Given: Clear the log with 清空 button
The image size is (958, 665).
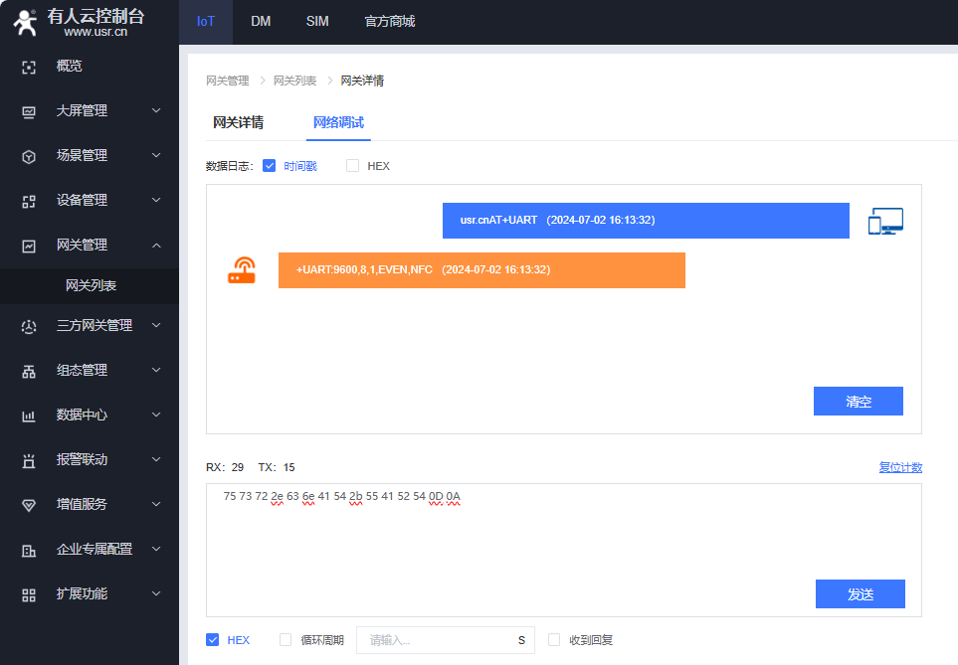Looking at the screenshot, I should point(858,402).
